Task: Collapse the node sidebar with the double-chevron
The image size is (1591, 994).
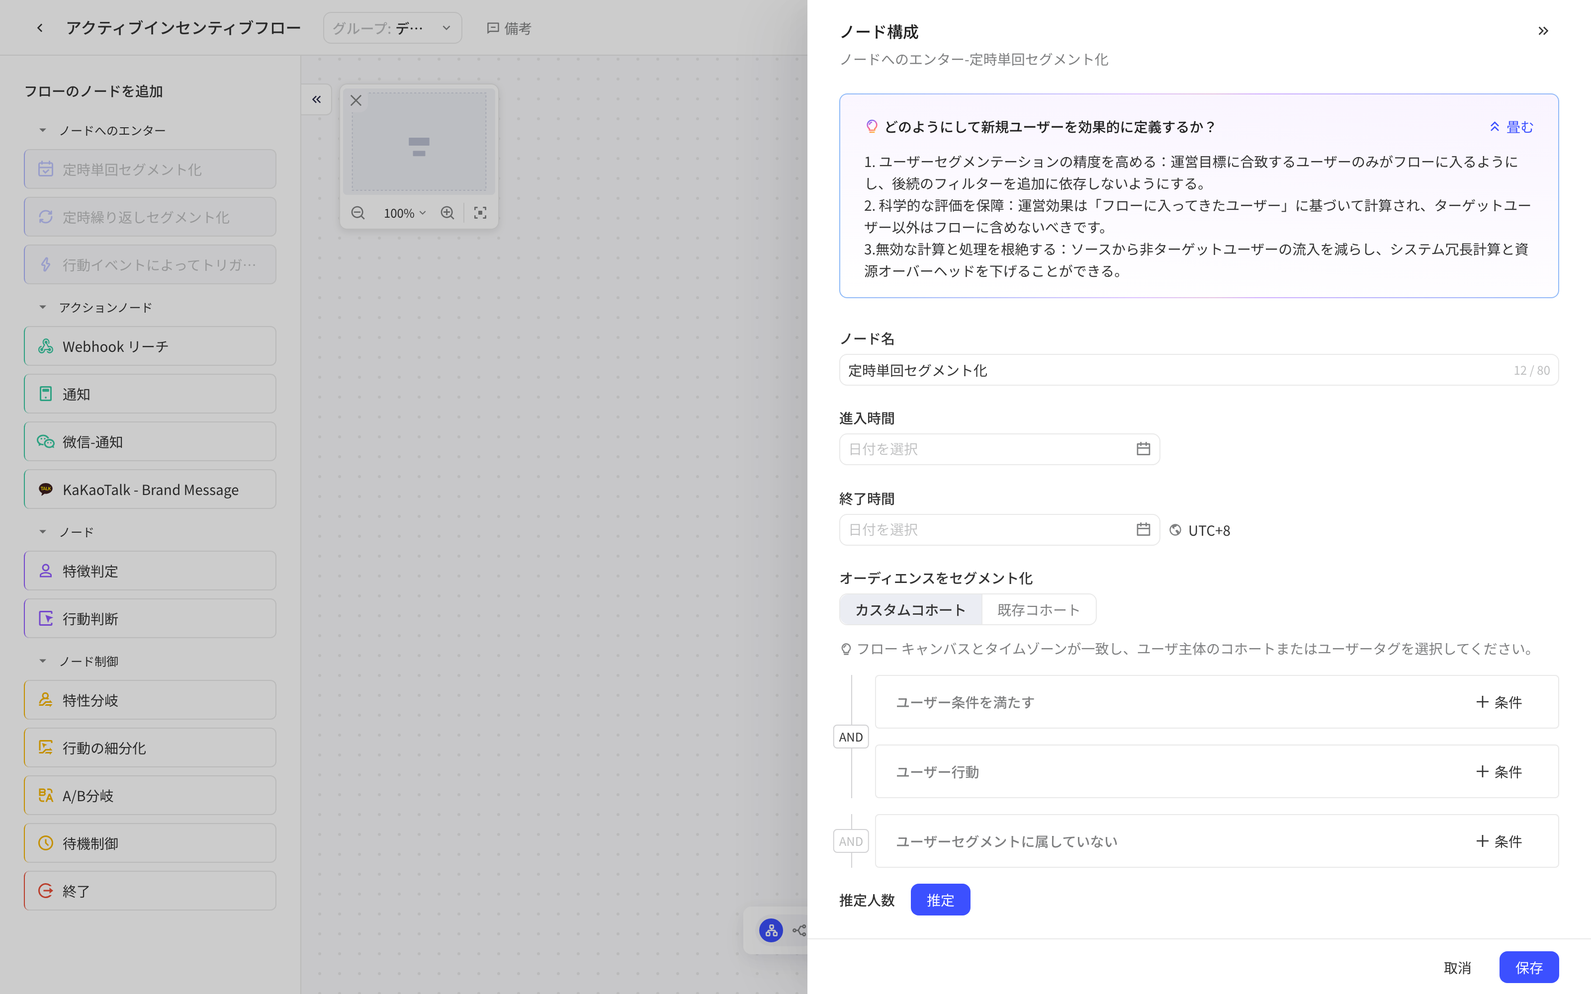Action: [316, 99]
